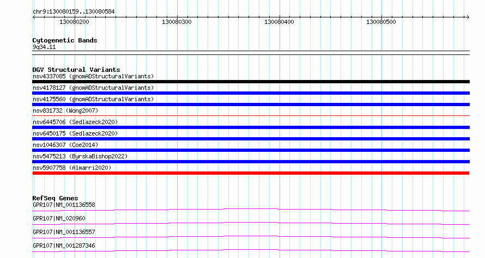485x258 pixels.
Task: Click the right arrow of the ruler
Action: (468, 17)
